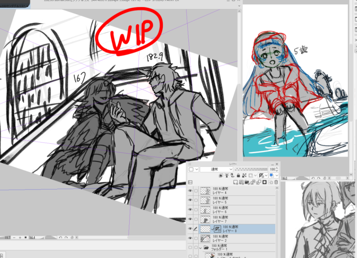Click opacity 100 stepper arrows

[276, 169]
